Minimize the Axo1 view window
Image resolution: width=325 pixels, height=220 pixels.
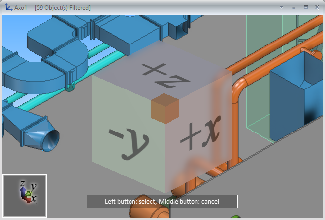(293, 8)
